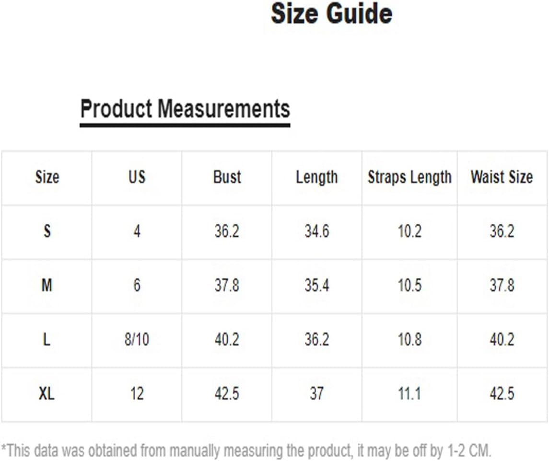The width and height of the screenshot is (549, 461).
Task: Click the US column header
Action: (137, 177)
